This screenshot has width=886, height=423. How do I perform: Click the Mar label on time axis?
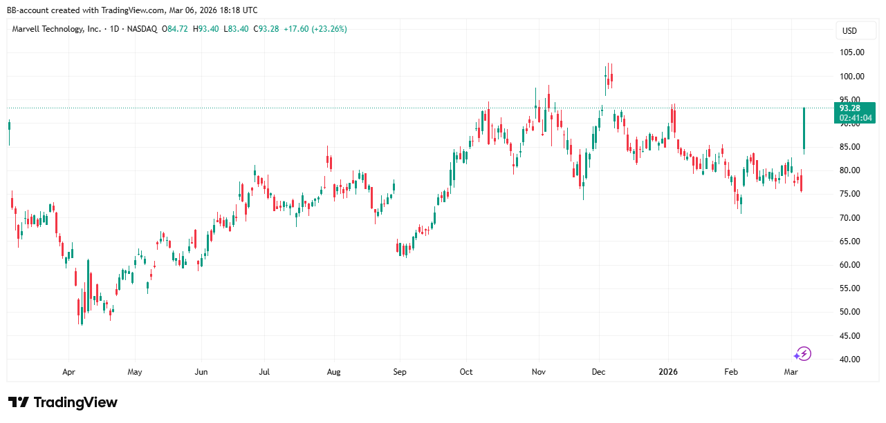(791, 372)
